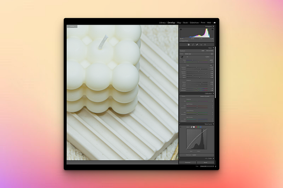Click the Texture slider
Viewport: 283px width, 188px height.
197,82
